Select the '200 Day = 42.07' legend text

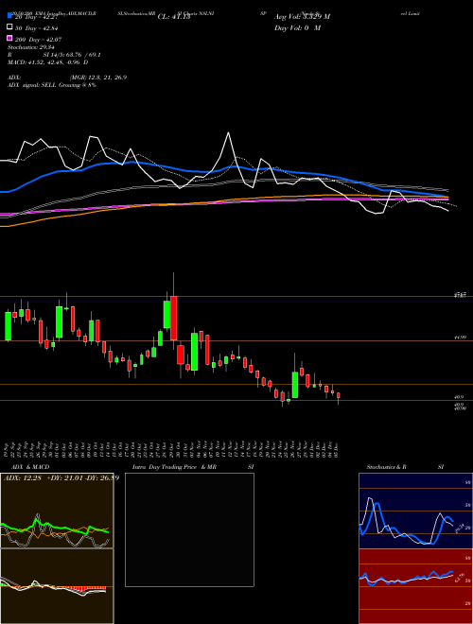[x=39, y=40]
